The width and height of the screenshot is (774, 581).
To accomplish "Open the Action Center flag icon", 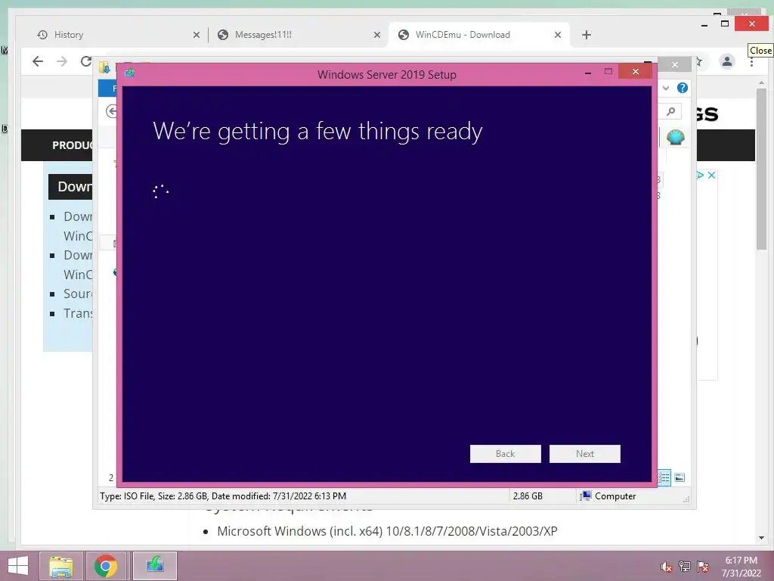I will click(703, 567).
